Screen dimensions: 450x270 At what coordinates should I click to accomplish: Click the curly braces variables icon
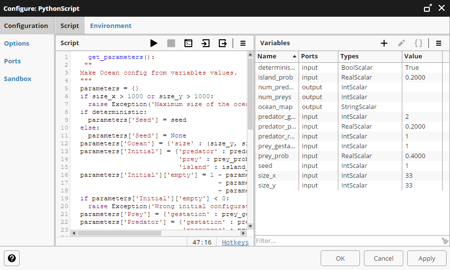coord(419,43)
